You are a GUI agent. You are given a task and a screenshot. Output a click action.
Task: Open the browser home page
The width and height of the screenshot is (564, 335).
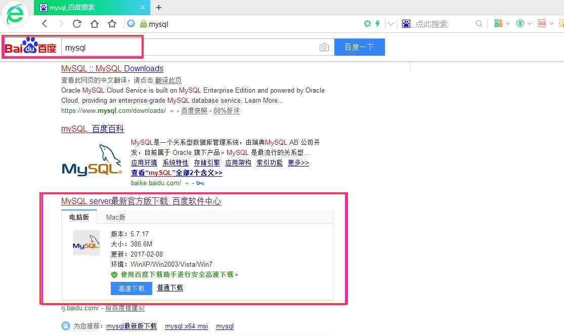click(95, 24)
